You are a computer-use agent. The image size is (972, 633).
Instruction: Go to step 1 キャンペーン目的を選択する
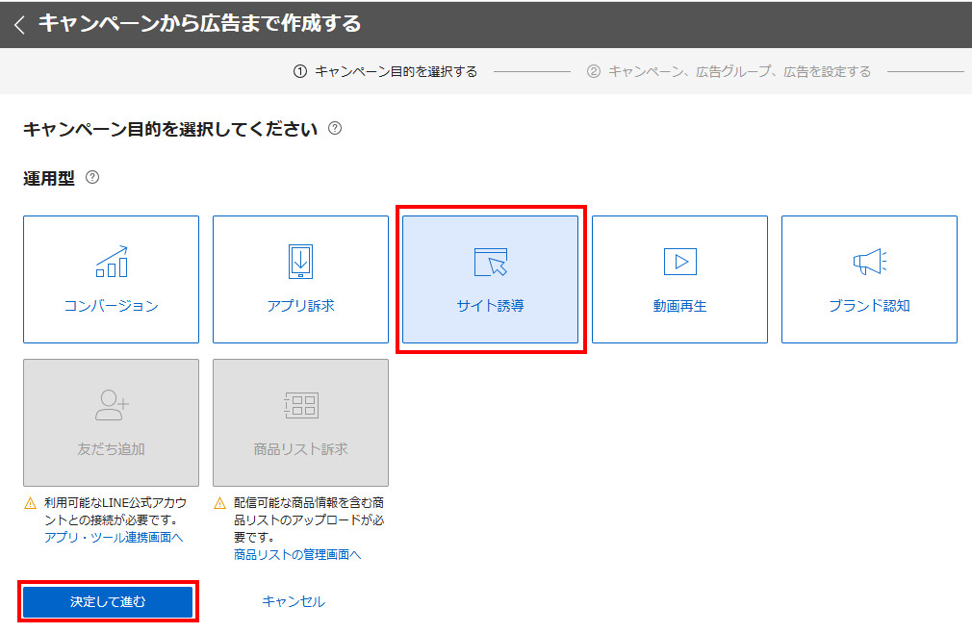(x=385, y=72)
